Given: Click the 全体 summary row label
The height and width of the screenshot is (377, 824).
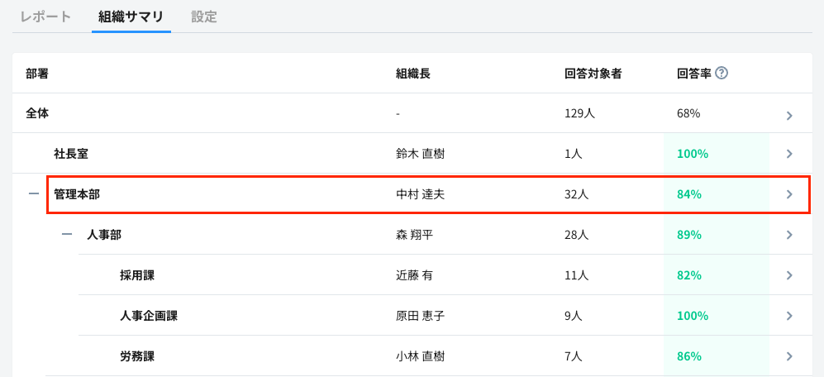Looking at the screenshot, I should 37,113.
